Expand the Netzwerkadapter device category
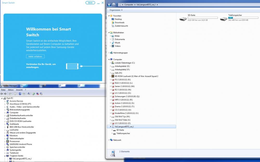The image size is (260, 162). [x=5, y=139]
